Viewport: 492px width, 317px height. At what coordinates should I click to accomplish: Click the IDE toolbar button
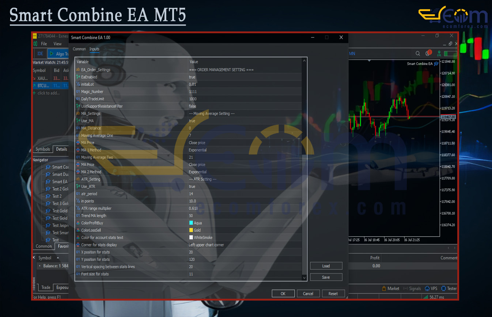[40, 54]
